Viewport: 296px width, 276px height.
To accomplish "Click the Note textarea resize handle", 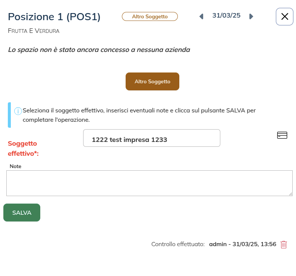I will pyautogui.click(x=290, y=194).
